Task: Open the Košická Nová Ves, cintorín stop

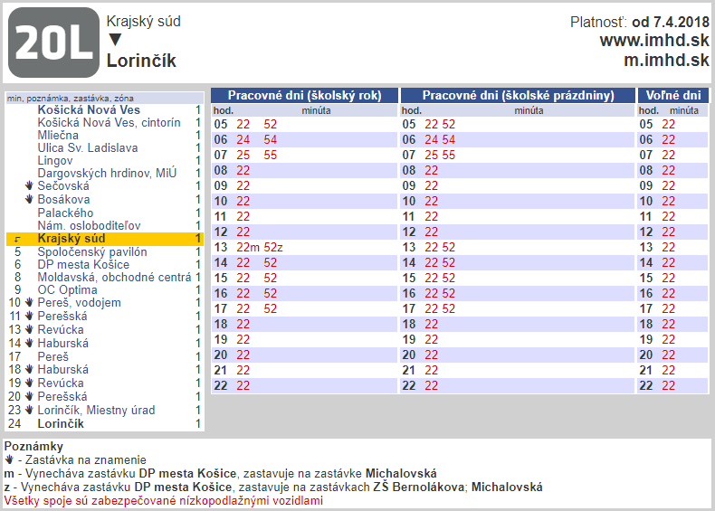Action: click(109, 123)
